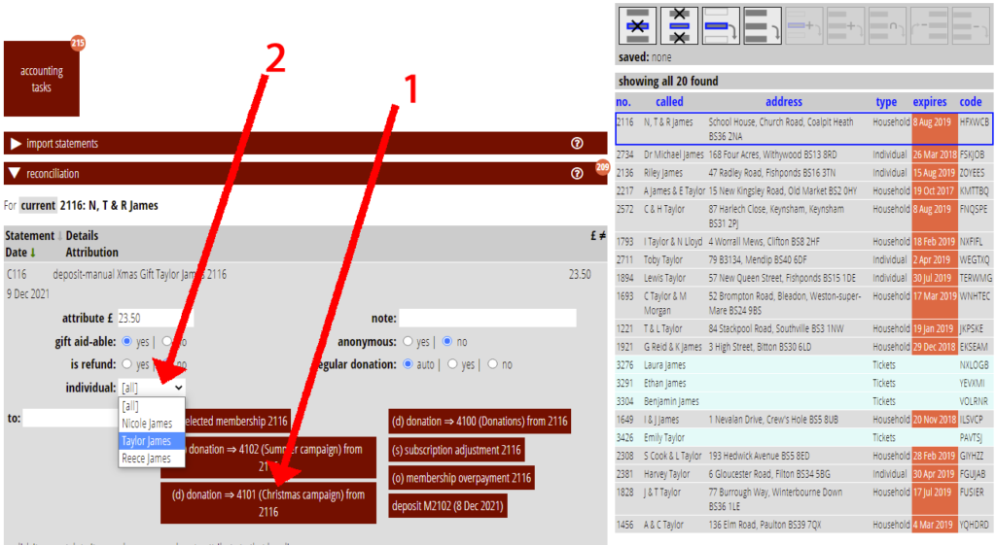Select row 2711 Toby Taylor
The height and width of the screenshot is (545, 996).
(803, 259)
